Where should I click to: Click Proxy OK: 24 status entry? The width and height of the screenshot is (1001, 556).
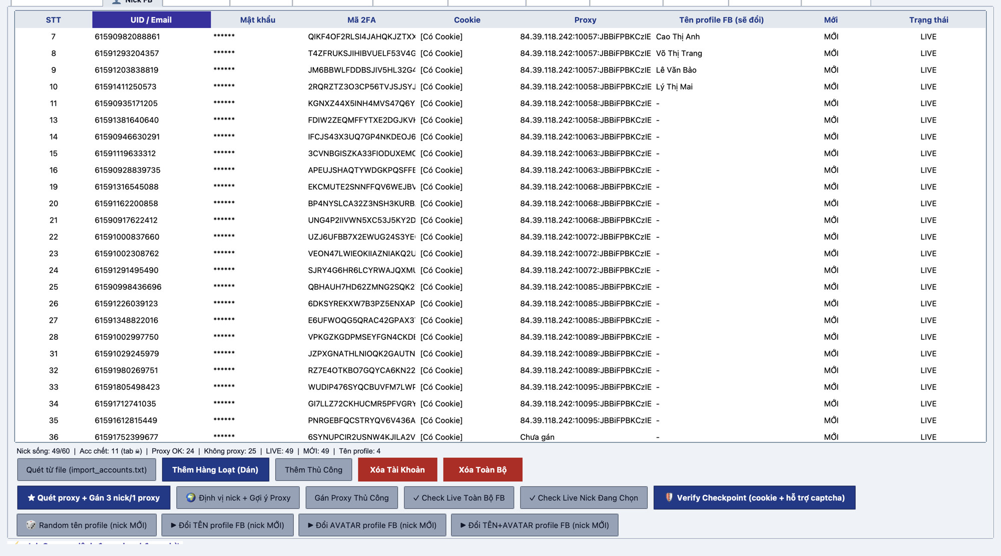pyautogui.click(x=173, y=451)
